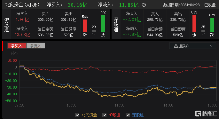Expand the 叠加指数 chevron arrow

211,46
